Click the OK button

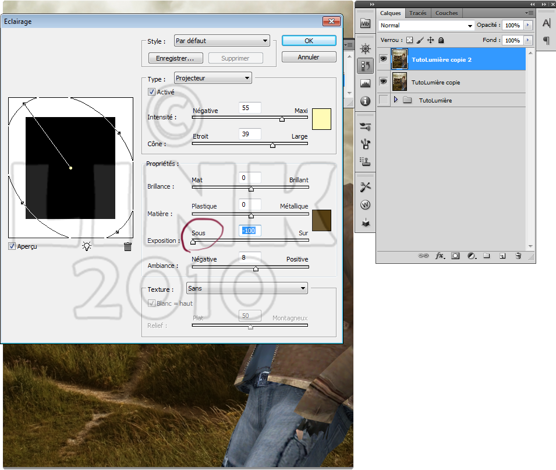[309, 41]
